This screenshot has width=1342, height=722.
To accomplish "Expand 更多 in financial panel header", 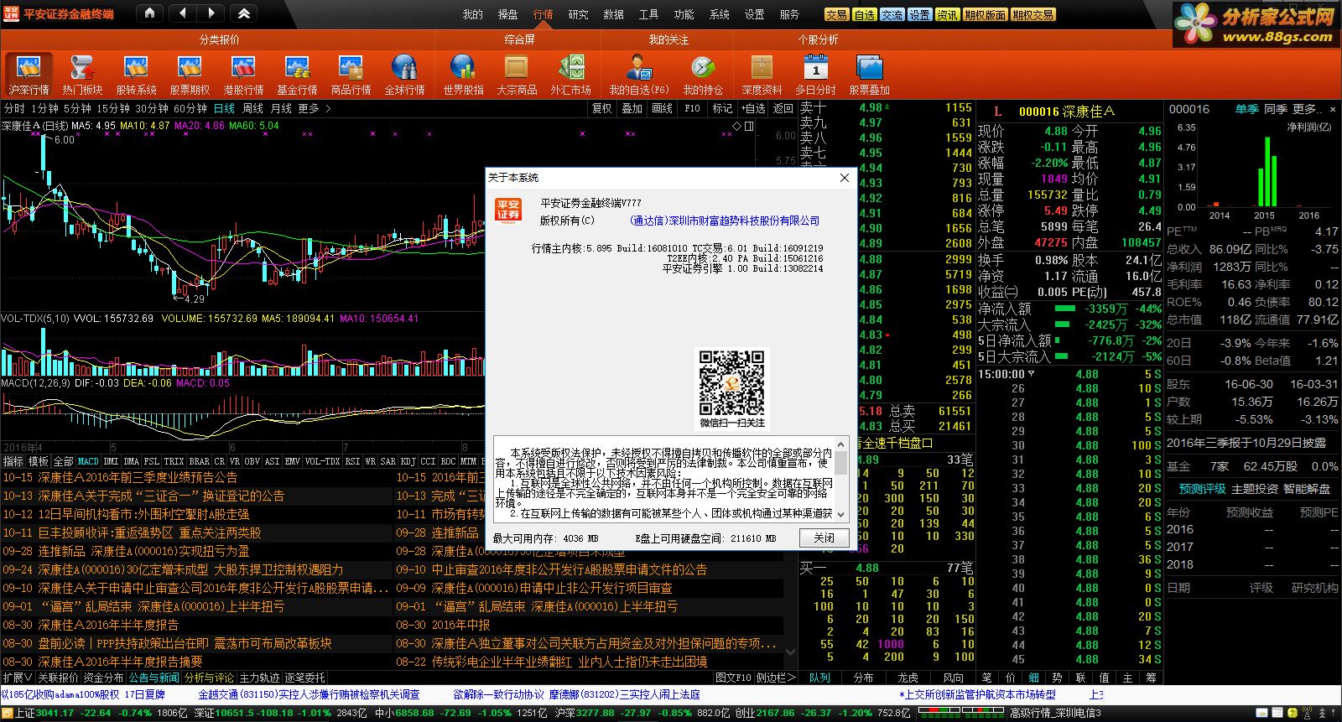I will point(1308,109).
